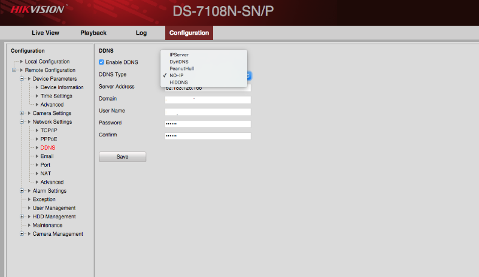Click the arrow icon beside User Management

[29, 208]
